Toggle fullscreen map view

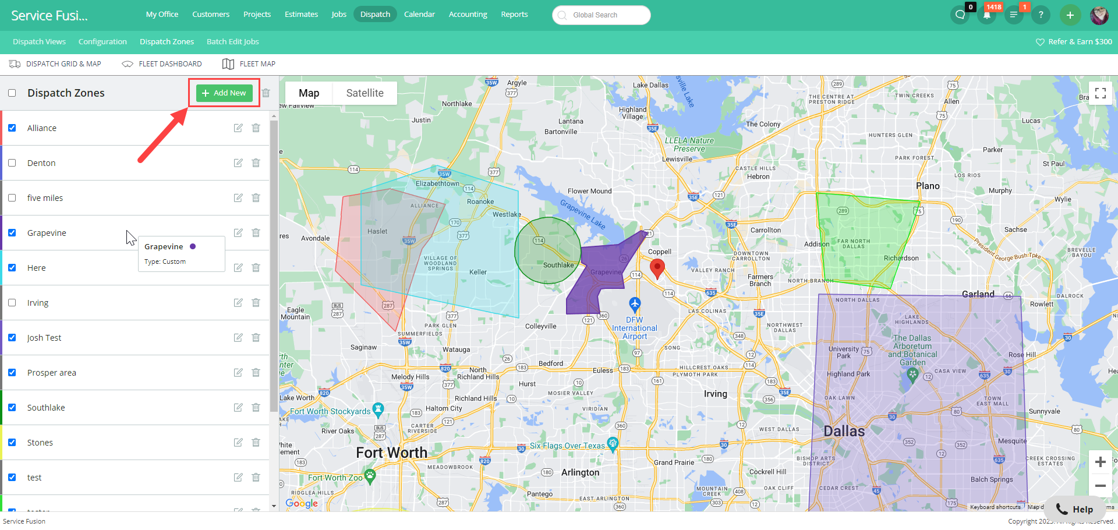click(x=1101, y=93)
